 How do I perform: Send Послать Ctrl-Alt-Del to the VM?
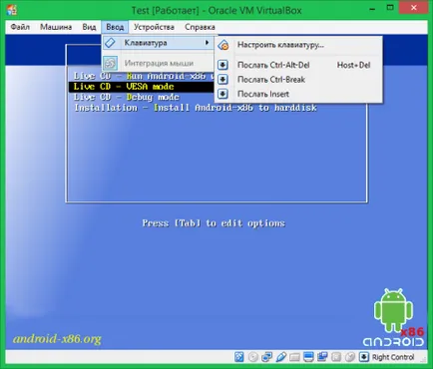[x=298, y=65]
